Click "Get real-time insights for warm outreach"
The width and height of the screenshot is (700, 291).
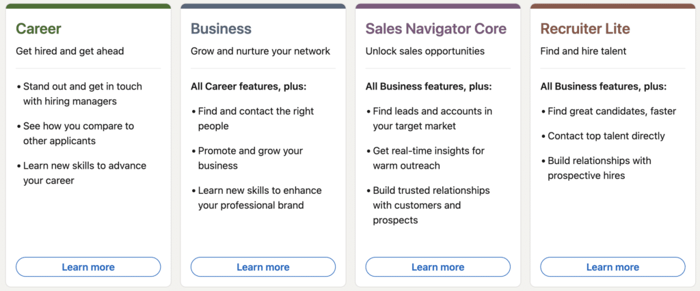[x=428, y=158]
